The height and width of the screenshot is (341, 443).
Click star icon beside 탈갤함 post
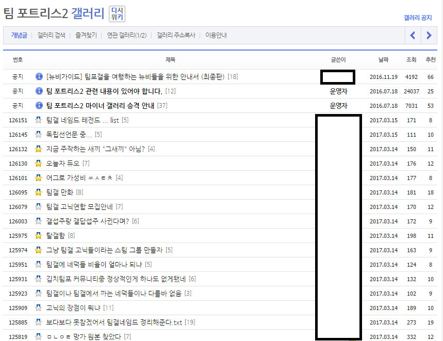[38, 236]
